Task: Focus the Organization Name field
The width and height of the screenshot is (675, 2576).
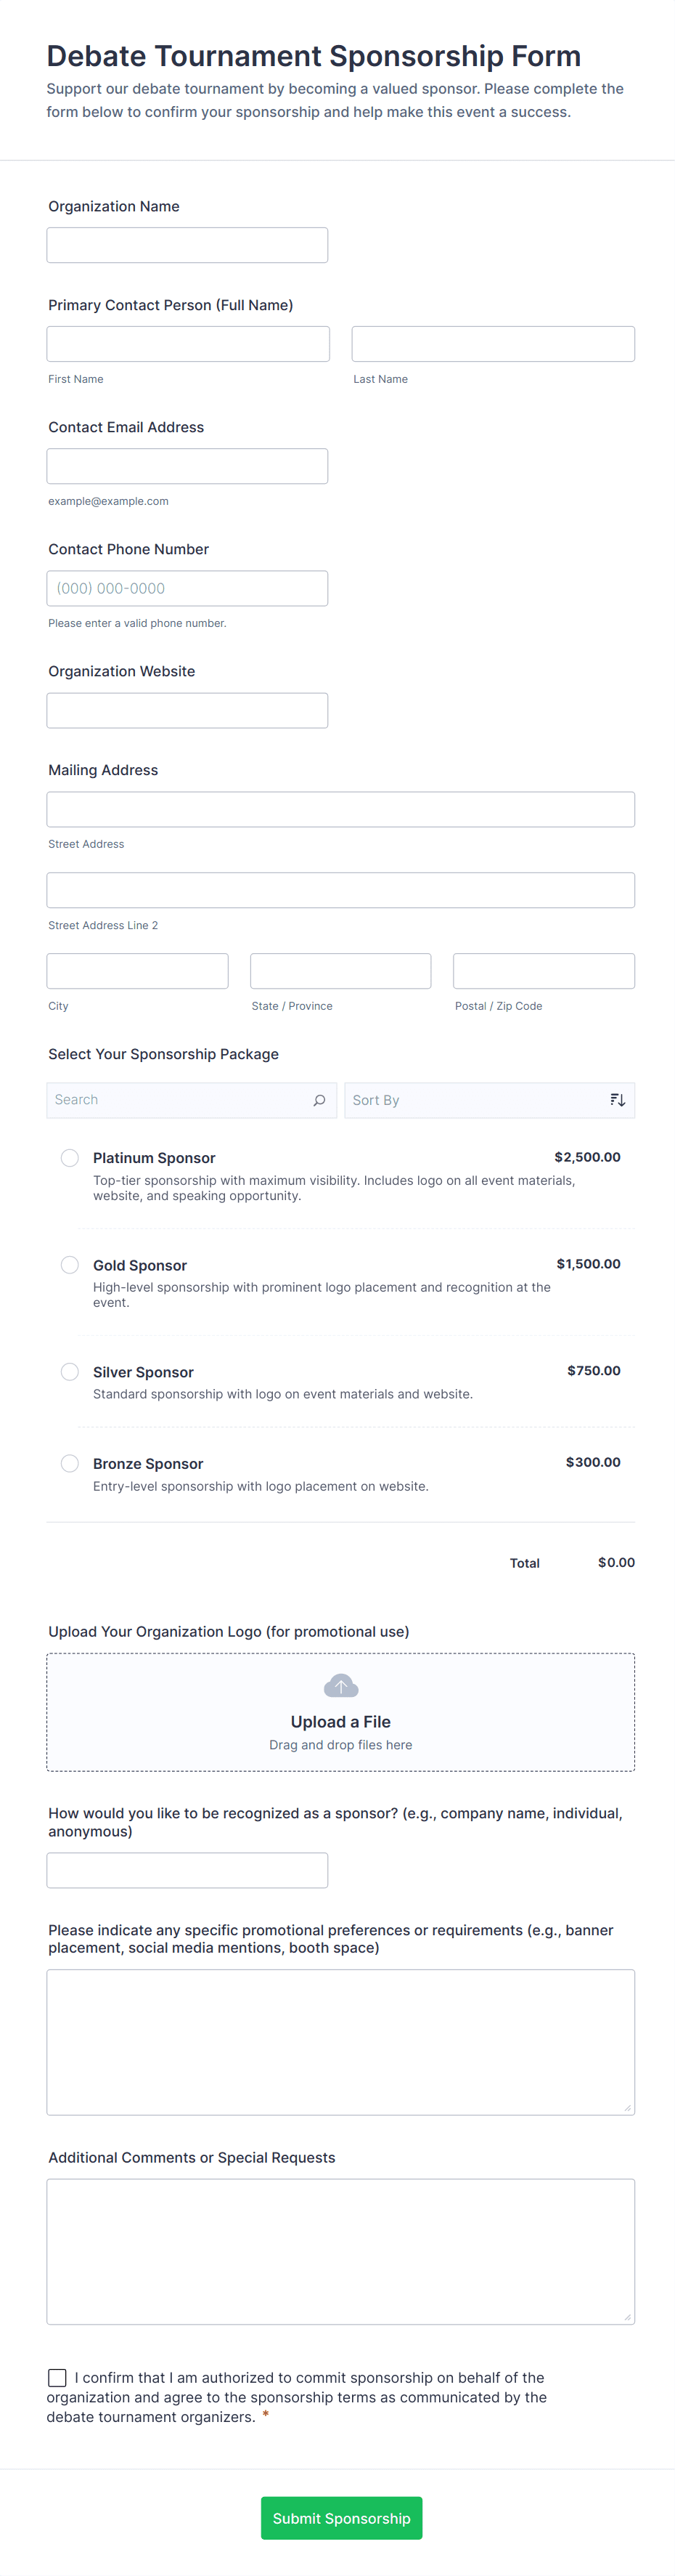Action: pos(188,245)
